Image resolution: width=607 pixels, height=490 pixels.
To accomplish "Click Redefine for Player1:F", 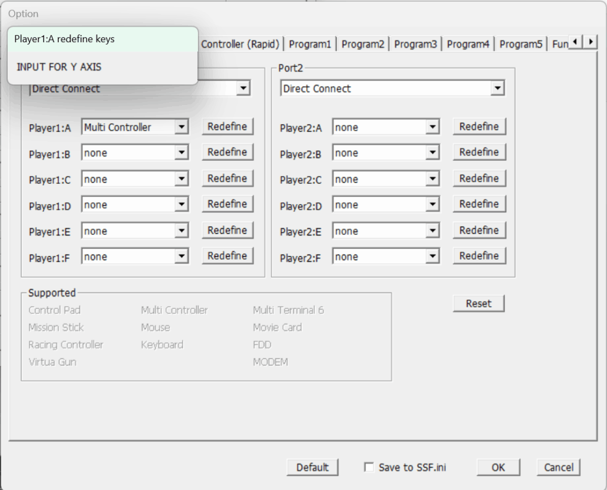I will 227,256.
